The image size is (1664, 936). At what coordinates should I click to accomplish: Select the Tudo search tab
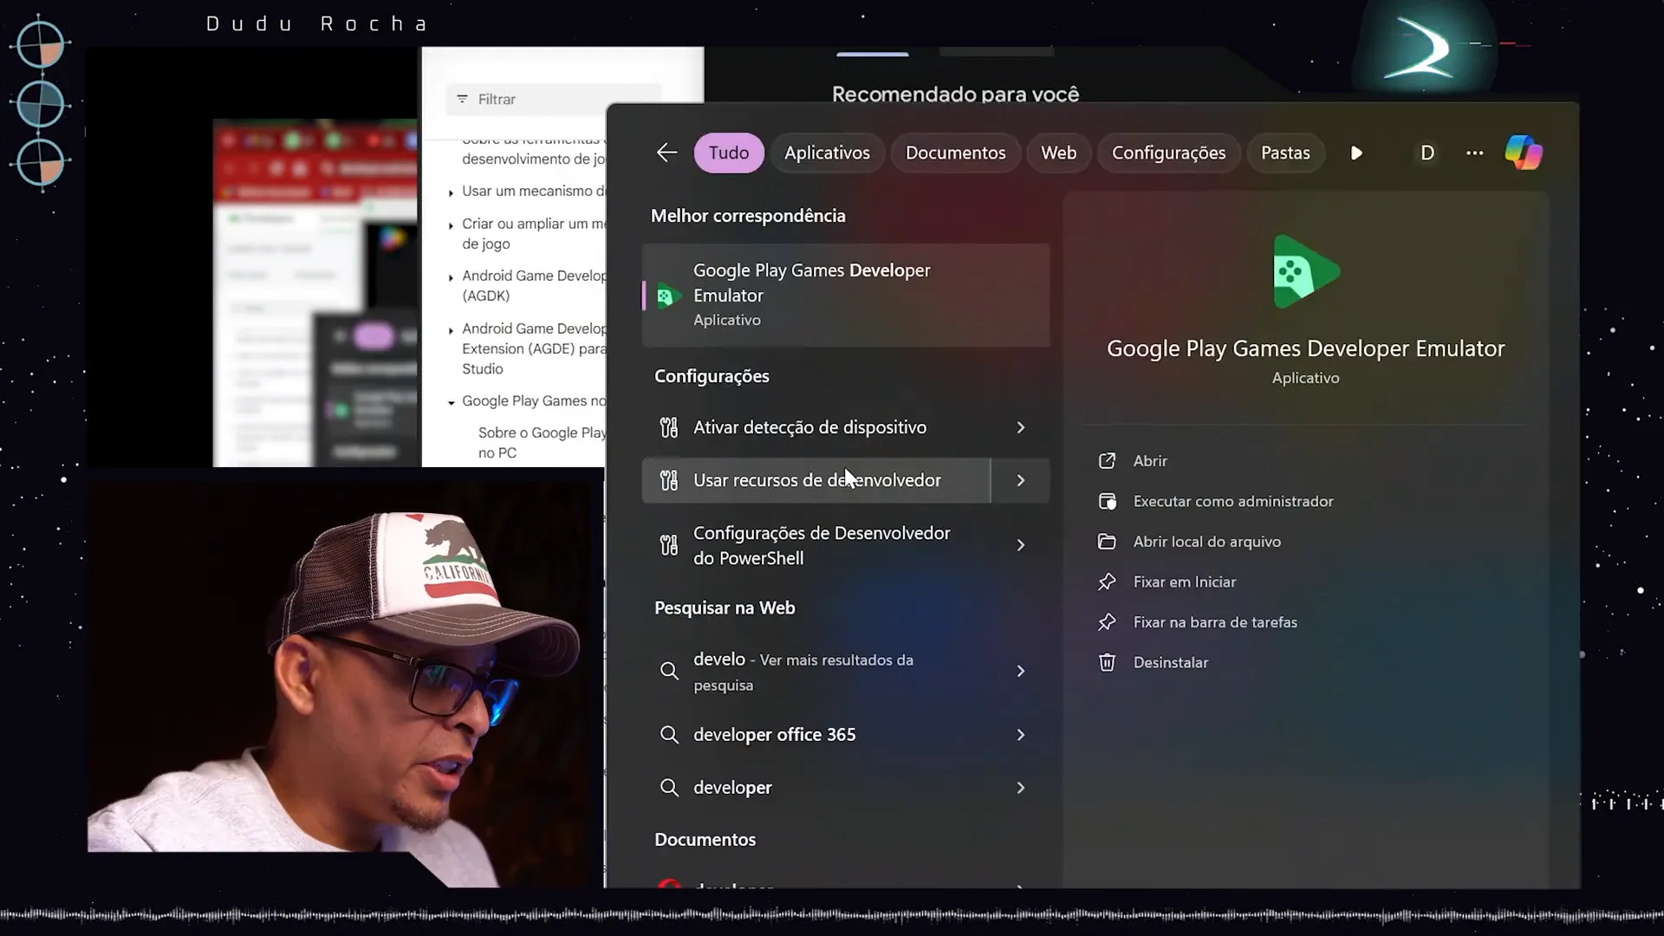pyautogui.click(x=729, y=152)
